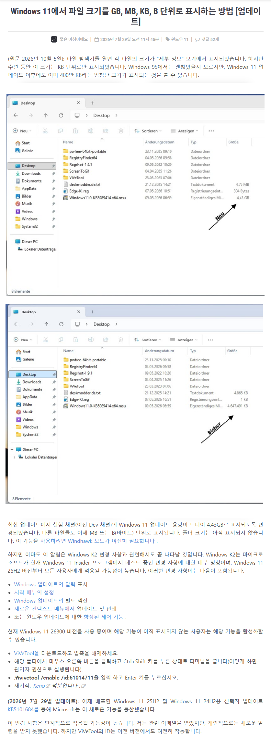Click the Forward arrow in the Bisher screenshot
The height and width of the screenshot is (749, 271).
point(31,324)
